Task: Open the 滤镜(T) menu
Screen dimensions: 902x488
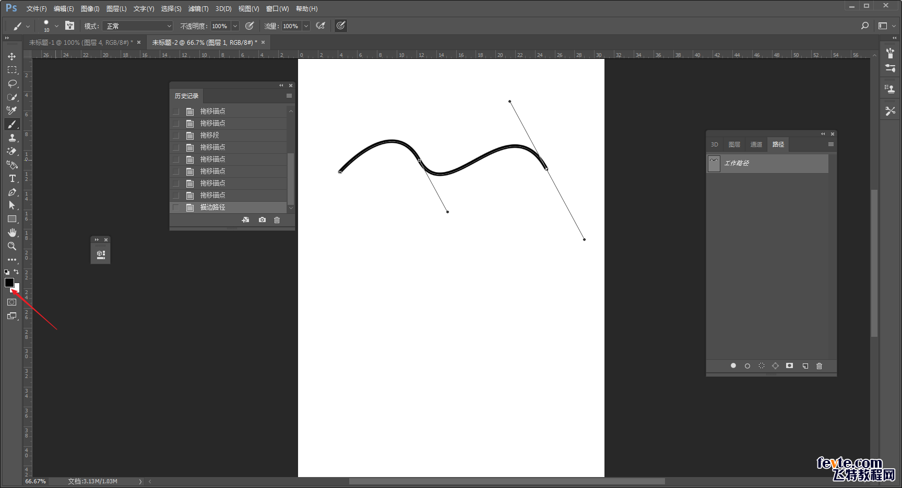Action: tap(198, 9)
